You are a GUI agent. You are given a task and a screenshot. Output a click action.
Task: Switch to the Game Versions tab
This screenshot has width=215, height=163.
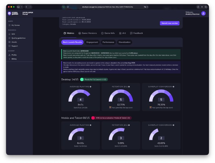[88, 33]
